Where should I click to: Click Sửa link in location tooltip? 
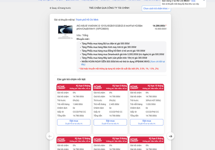point(193,1)
